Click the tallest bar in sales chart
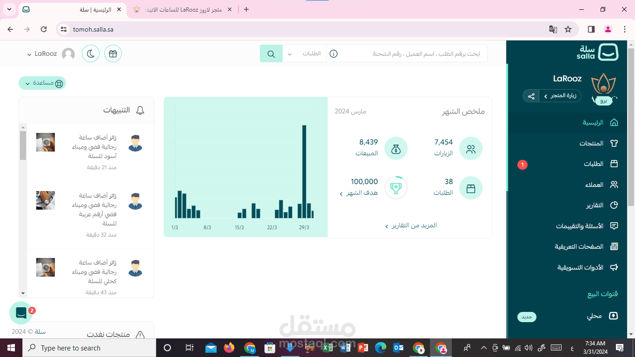Image resolution: width=635 pixels, height=357 pixels. pyautogui.click(x=304, y=172)
